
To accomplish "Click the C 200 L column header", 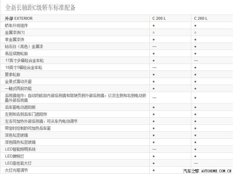I will click(159, 19).
